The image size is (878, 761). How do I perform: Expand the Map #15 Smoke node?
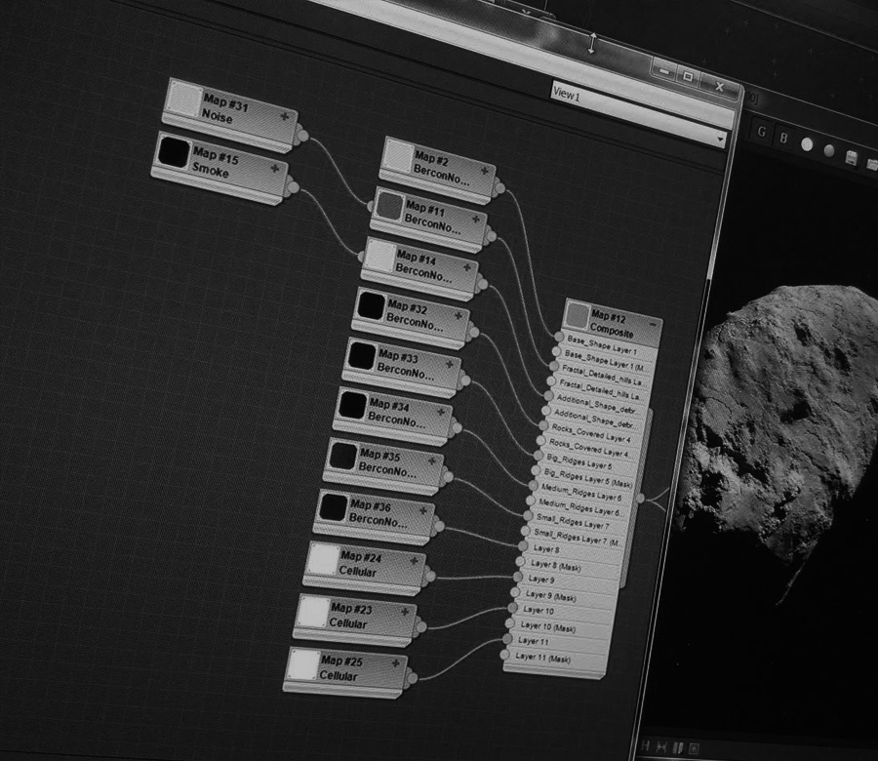coord(275,168)
